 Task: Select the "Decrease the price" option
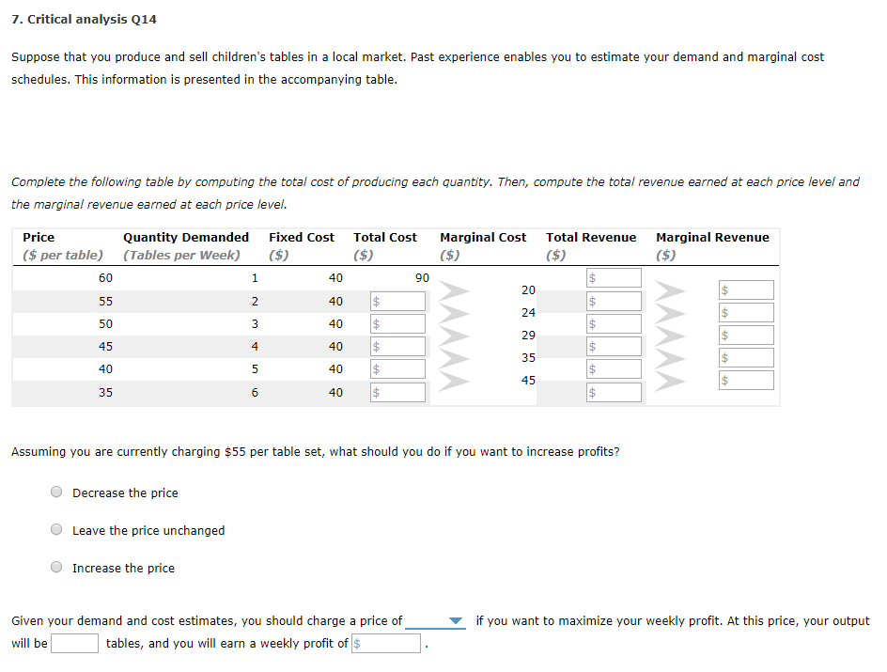(x=55, y=491)
